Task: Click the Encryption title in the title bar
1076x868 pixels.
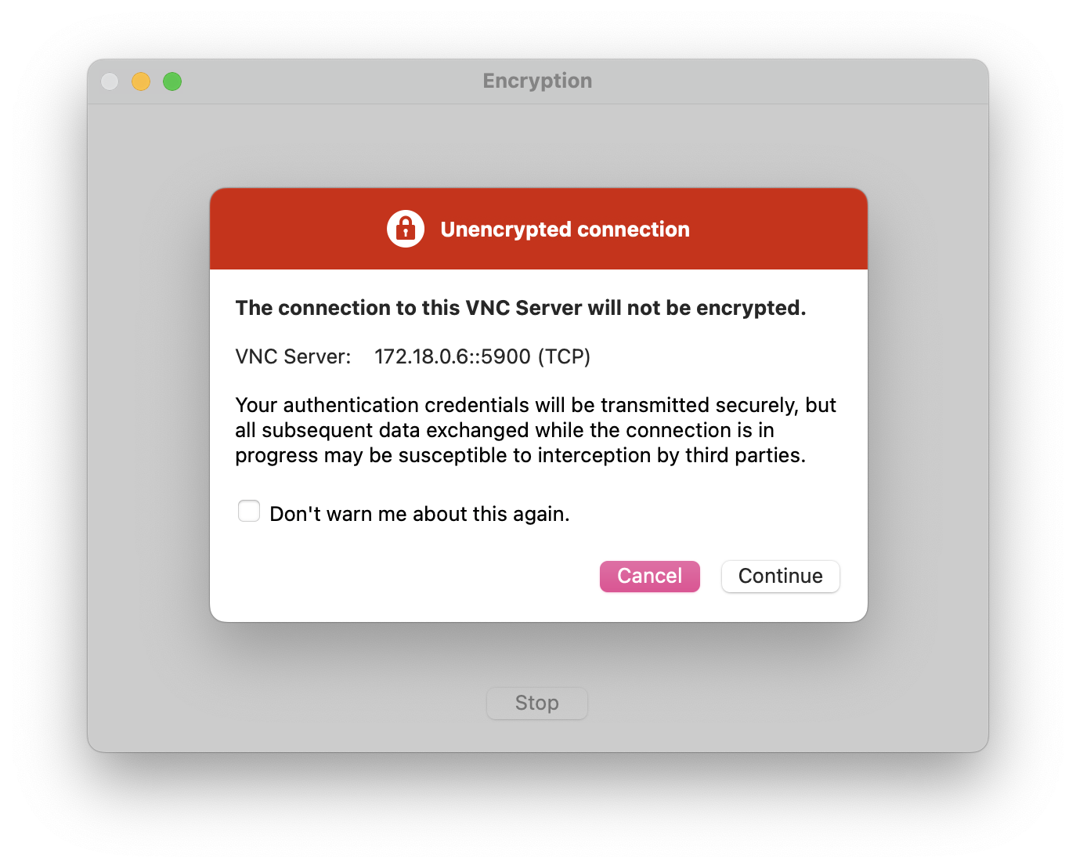Action: pos(536,81)
